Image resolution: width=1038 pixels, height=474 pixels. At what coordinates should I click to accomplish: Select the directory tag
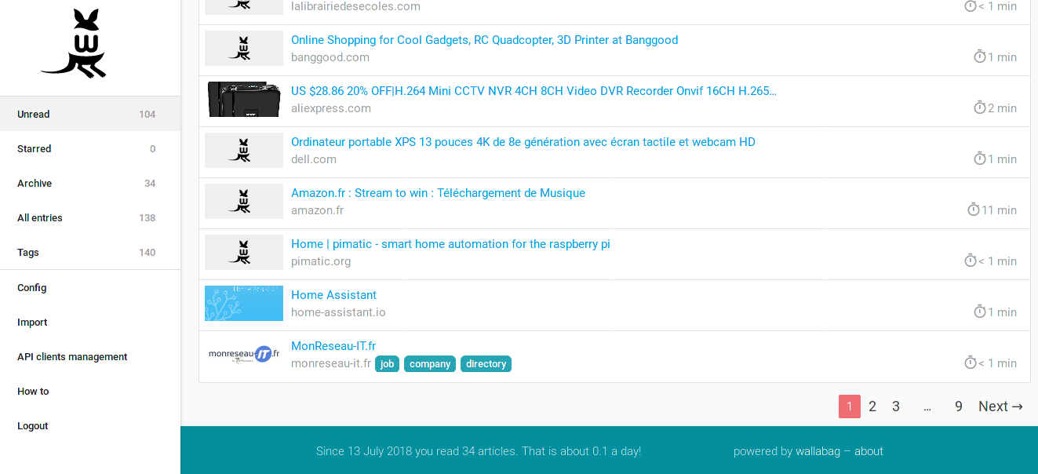486,363
